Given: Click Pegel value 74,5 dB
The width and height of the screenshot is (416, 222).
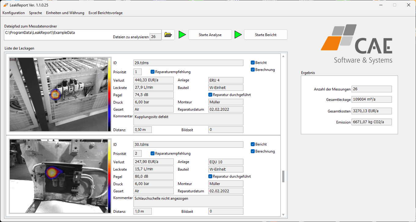Looking at the screenshot, I should [x=153, y=95].
